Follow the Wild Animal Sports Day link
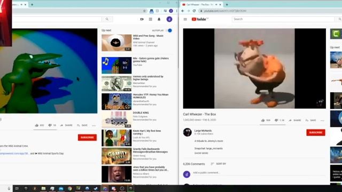The image size is (342, 192). (50, 154)
